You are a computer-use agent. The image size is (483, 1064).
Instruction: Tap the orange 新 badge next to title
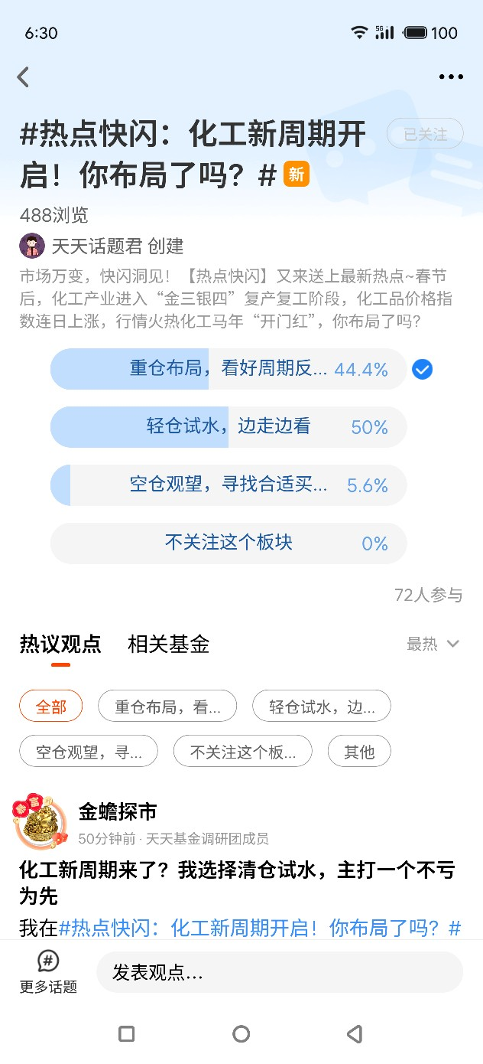coord(297,175)
